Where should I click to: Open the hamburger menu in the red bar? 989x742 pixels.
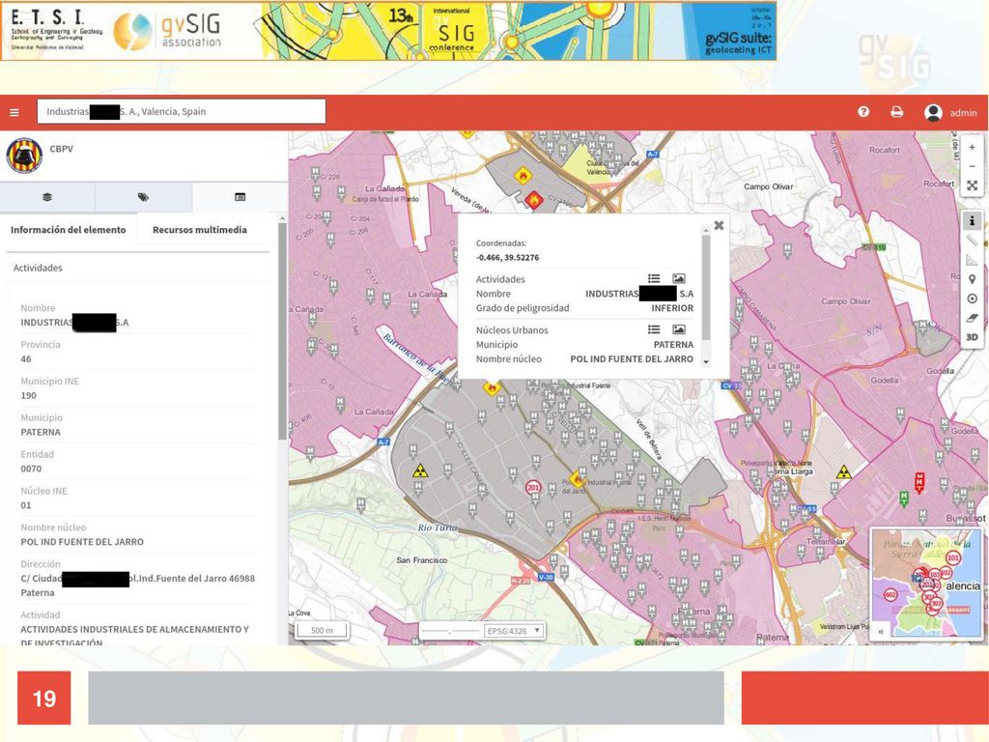point(14,112)
